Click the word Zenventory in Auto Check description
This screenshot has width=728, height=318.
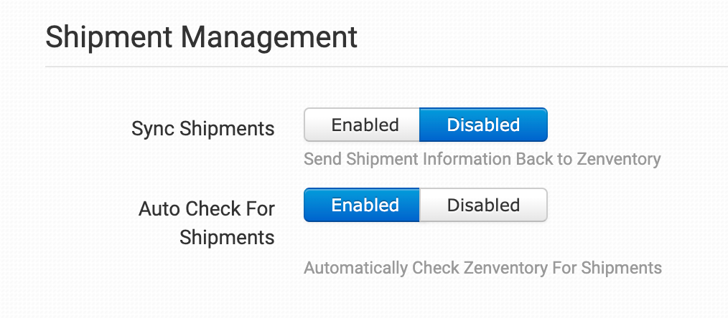(x=512, y=268)
